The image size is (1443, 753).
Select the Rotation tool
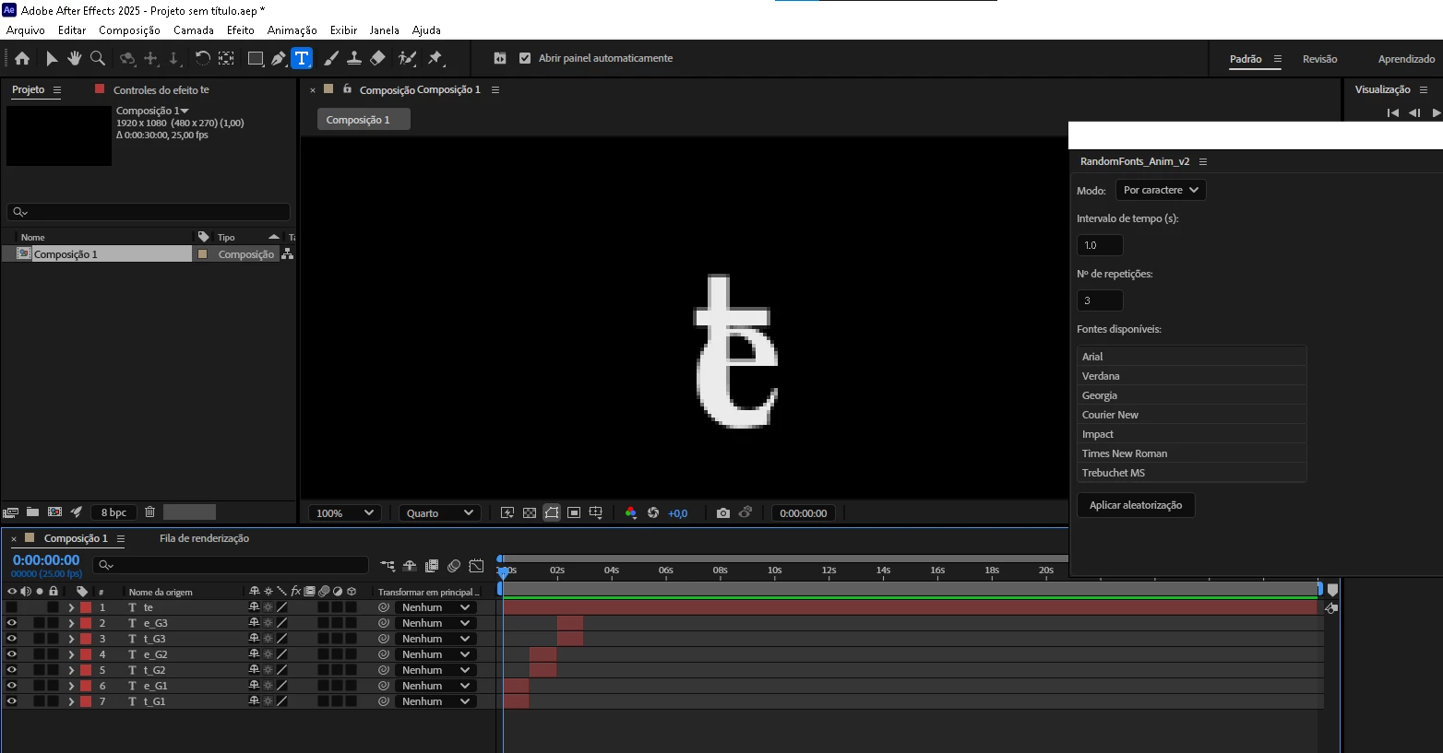[x=202, y=58]
